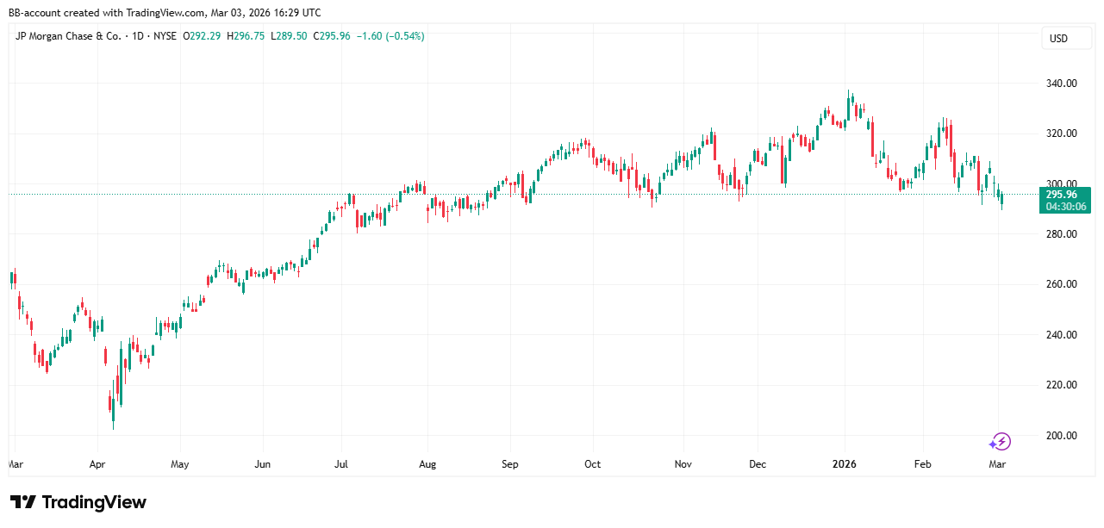The image size is (1104, 528).
Task: Click the 2026 label on time axis
Action: (844, 464)
